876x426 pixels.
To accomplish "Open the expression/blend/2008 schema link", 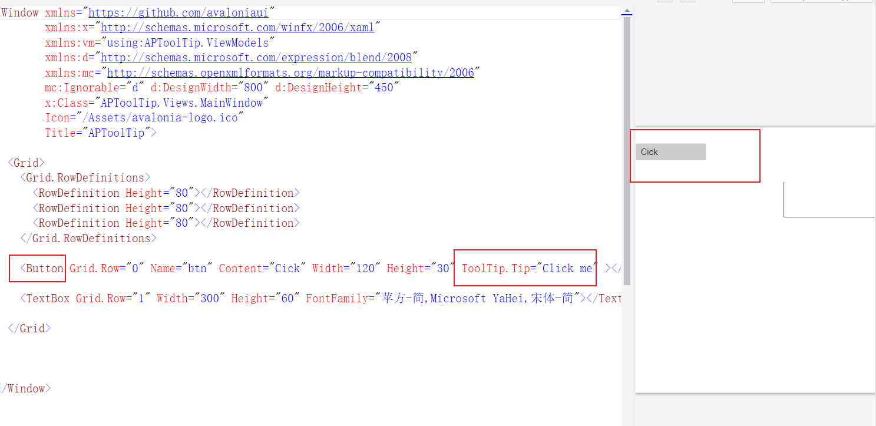I will click(x=256, y=57).
